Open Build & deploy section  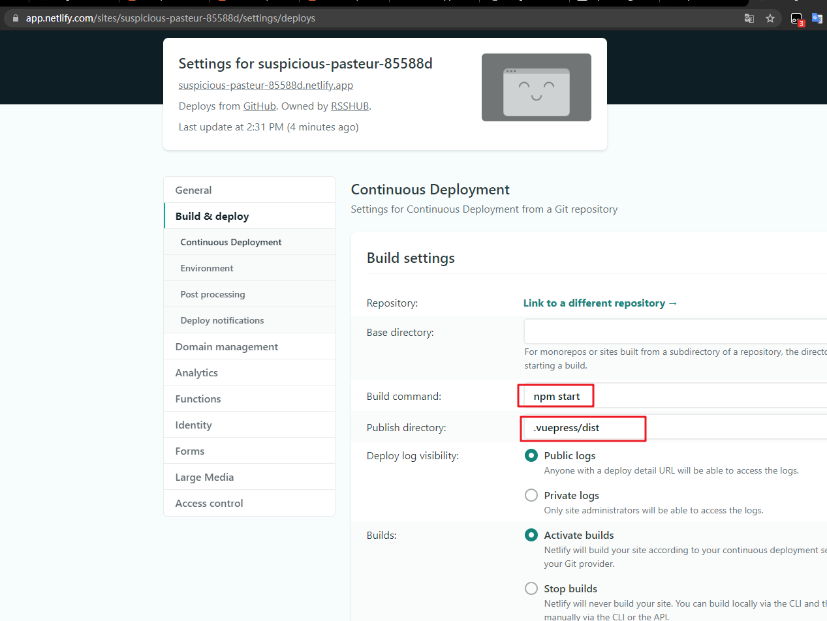(x=249, y=216)
